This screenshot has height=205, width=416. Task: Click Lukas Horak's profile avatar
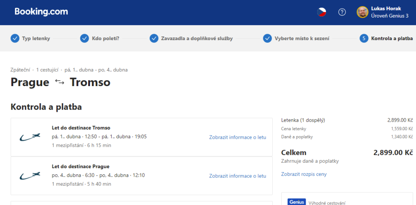(362, 12)
